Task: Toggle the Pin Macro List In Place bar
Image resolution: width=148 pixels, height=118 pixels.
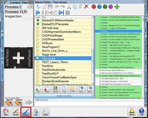Action: tap(64, 96)
